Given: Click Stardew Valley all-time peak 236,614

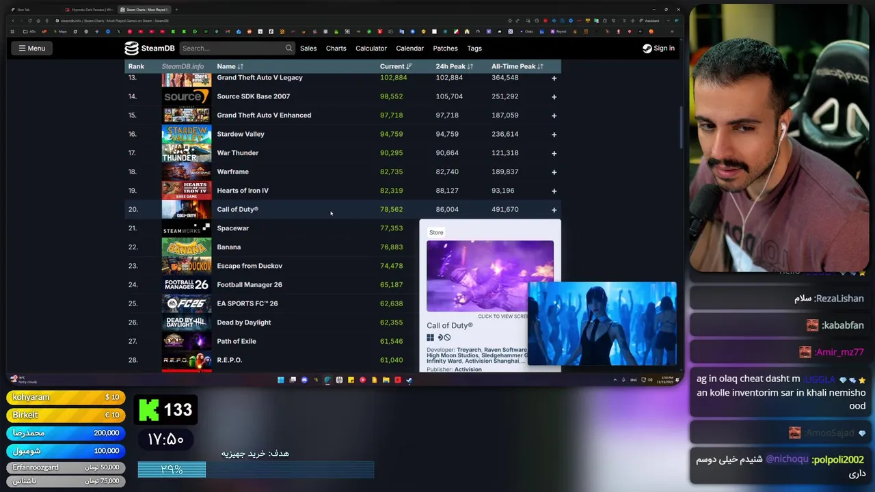Looking at the screenshot, I should point(504,134).
